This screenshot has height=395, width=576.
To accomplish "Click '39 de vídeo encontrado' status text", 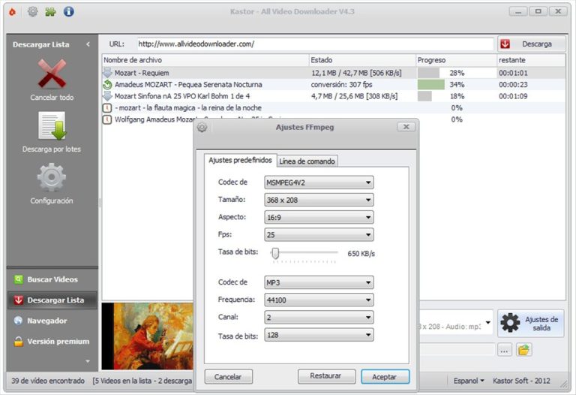I will coord(48,381).
